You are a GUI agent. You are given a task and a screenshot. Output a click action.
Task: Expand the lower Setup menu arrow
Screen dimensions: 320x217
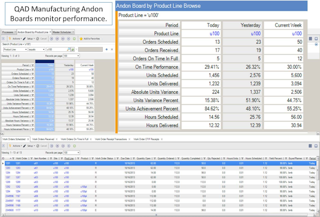34,146
